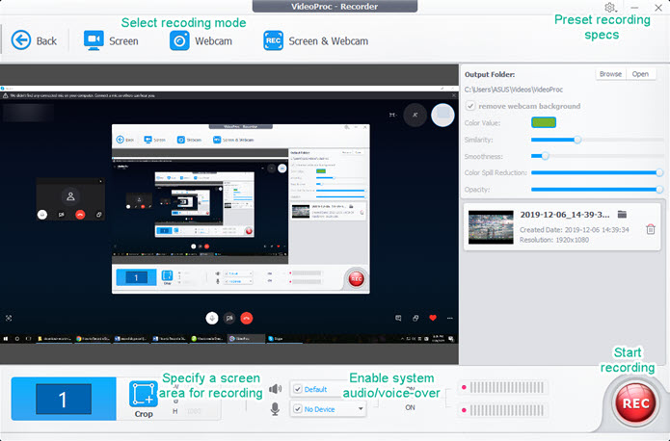Click Skype microphone mute button in preview
Image resolution: width=670 pixels, height=441 pixels.
click(212, 318)
